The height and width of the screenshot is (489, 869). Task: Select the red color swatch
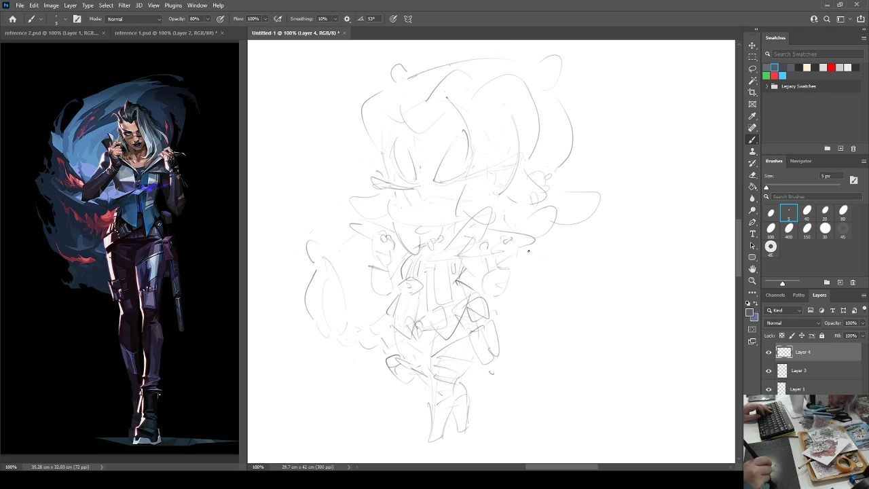click(831, 67)
